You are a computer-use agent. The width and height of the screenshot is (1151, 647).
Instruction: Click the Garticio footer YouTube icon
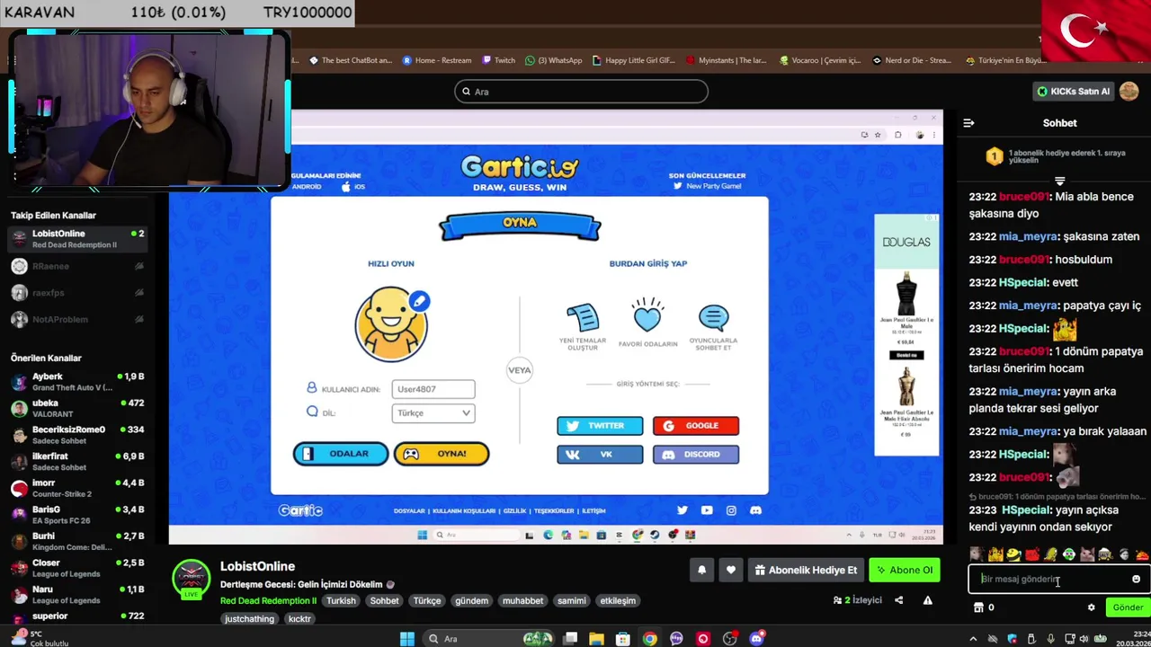pos(707,510)
